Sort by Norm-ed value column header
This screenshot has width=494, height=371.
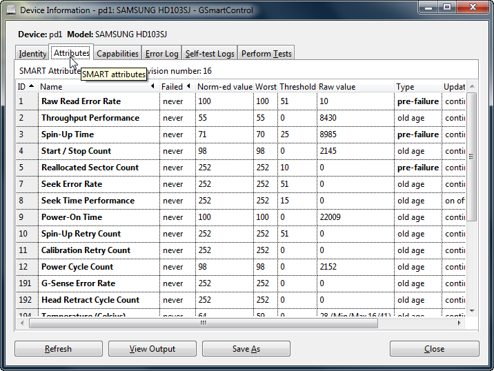pyautogui.click(x=224, y=87)
